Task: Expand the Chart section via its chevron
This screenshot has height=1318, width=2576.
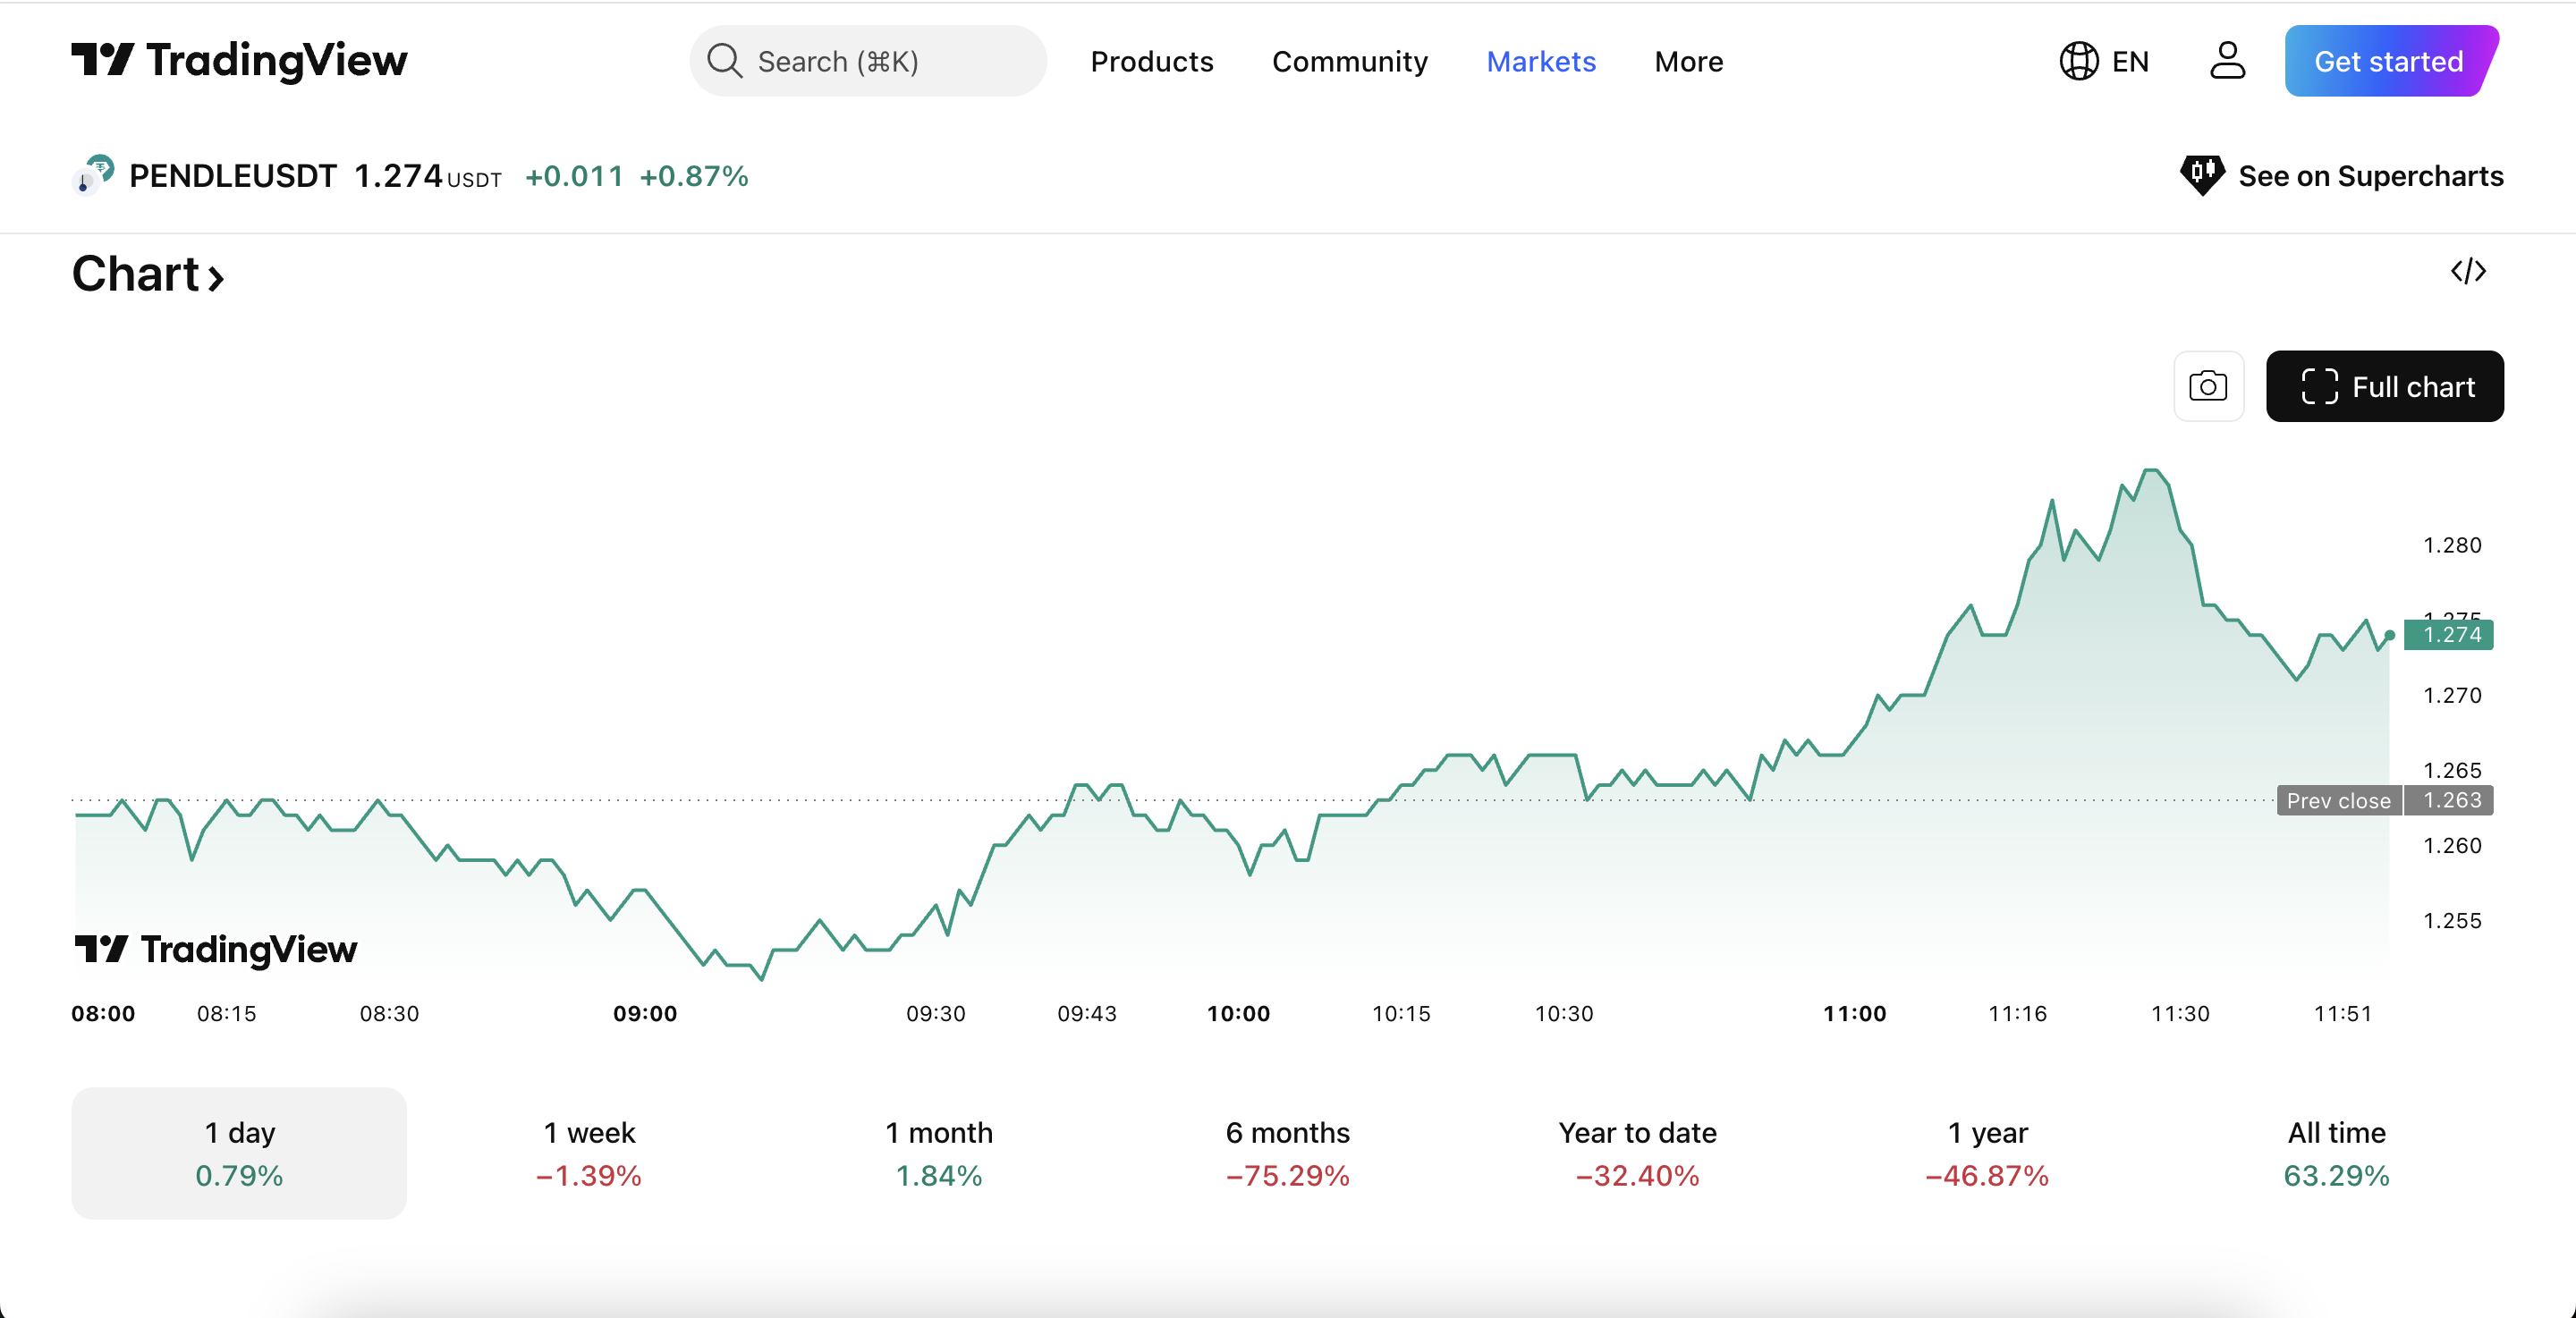Action: [x=216, y=277]
